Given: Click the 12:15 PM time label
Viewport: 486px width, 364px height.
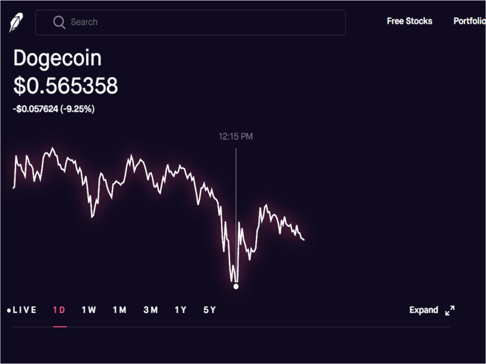Looking at the screenshot, I should pyautogui.click(x=236, y=137).
